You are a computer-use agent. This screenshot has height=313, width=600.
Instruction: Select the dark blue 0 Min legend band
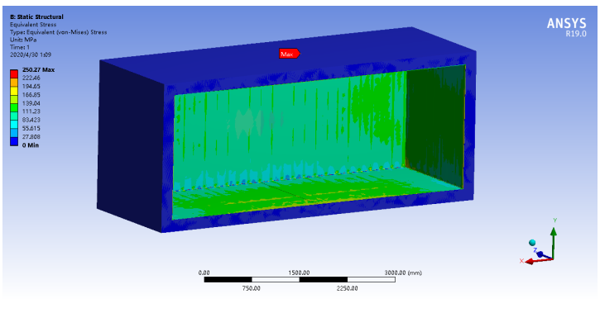14,141
